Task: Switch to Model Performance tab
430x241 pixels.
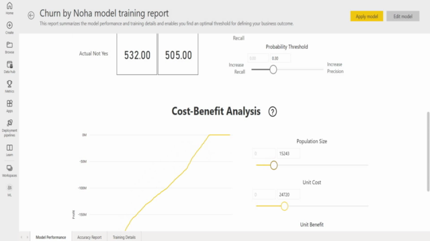Action: pyautogui.click(x=51, y=237)
